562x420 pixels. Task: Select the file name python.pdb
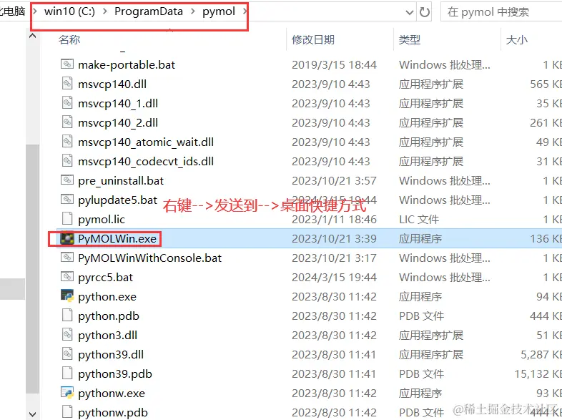coord(109,316)
